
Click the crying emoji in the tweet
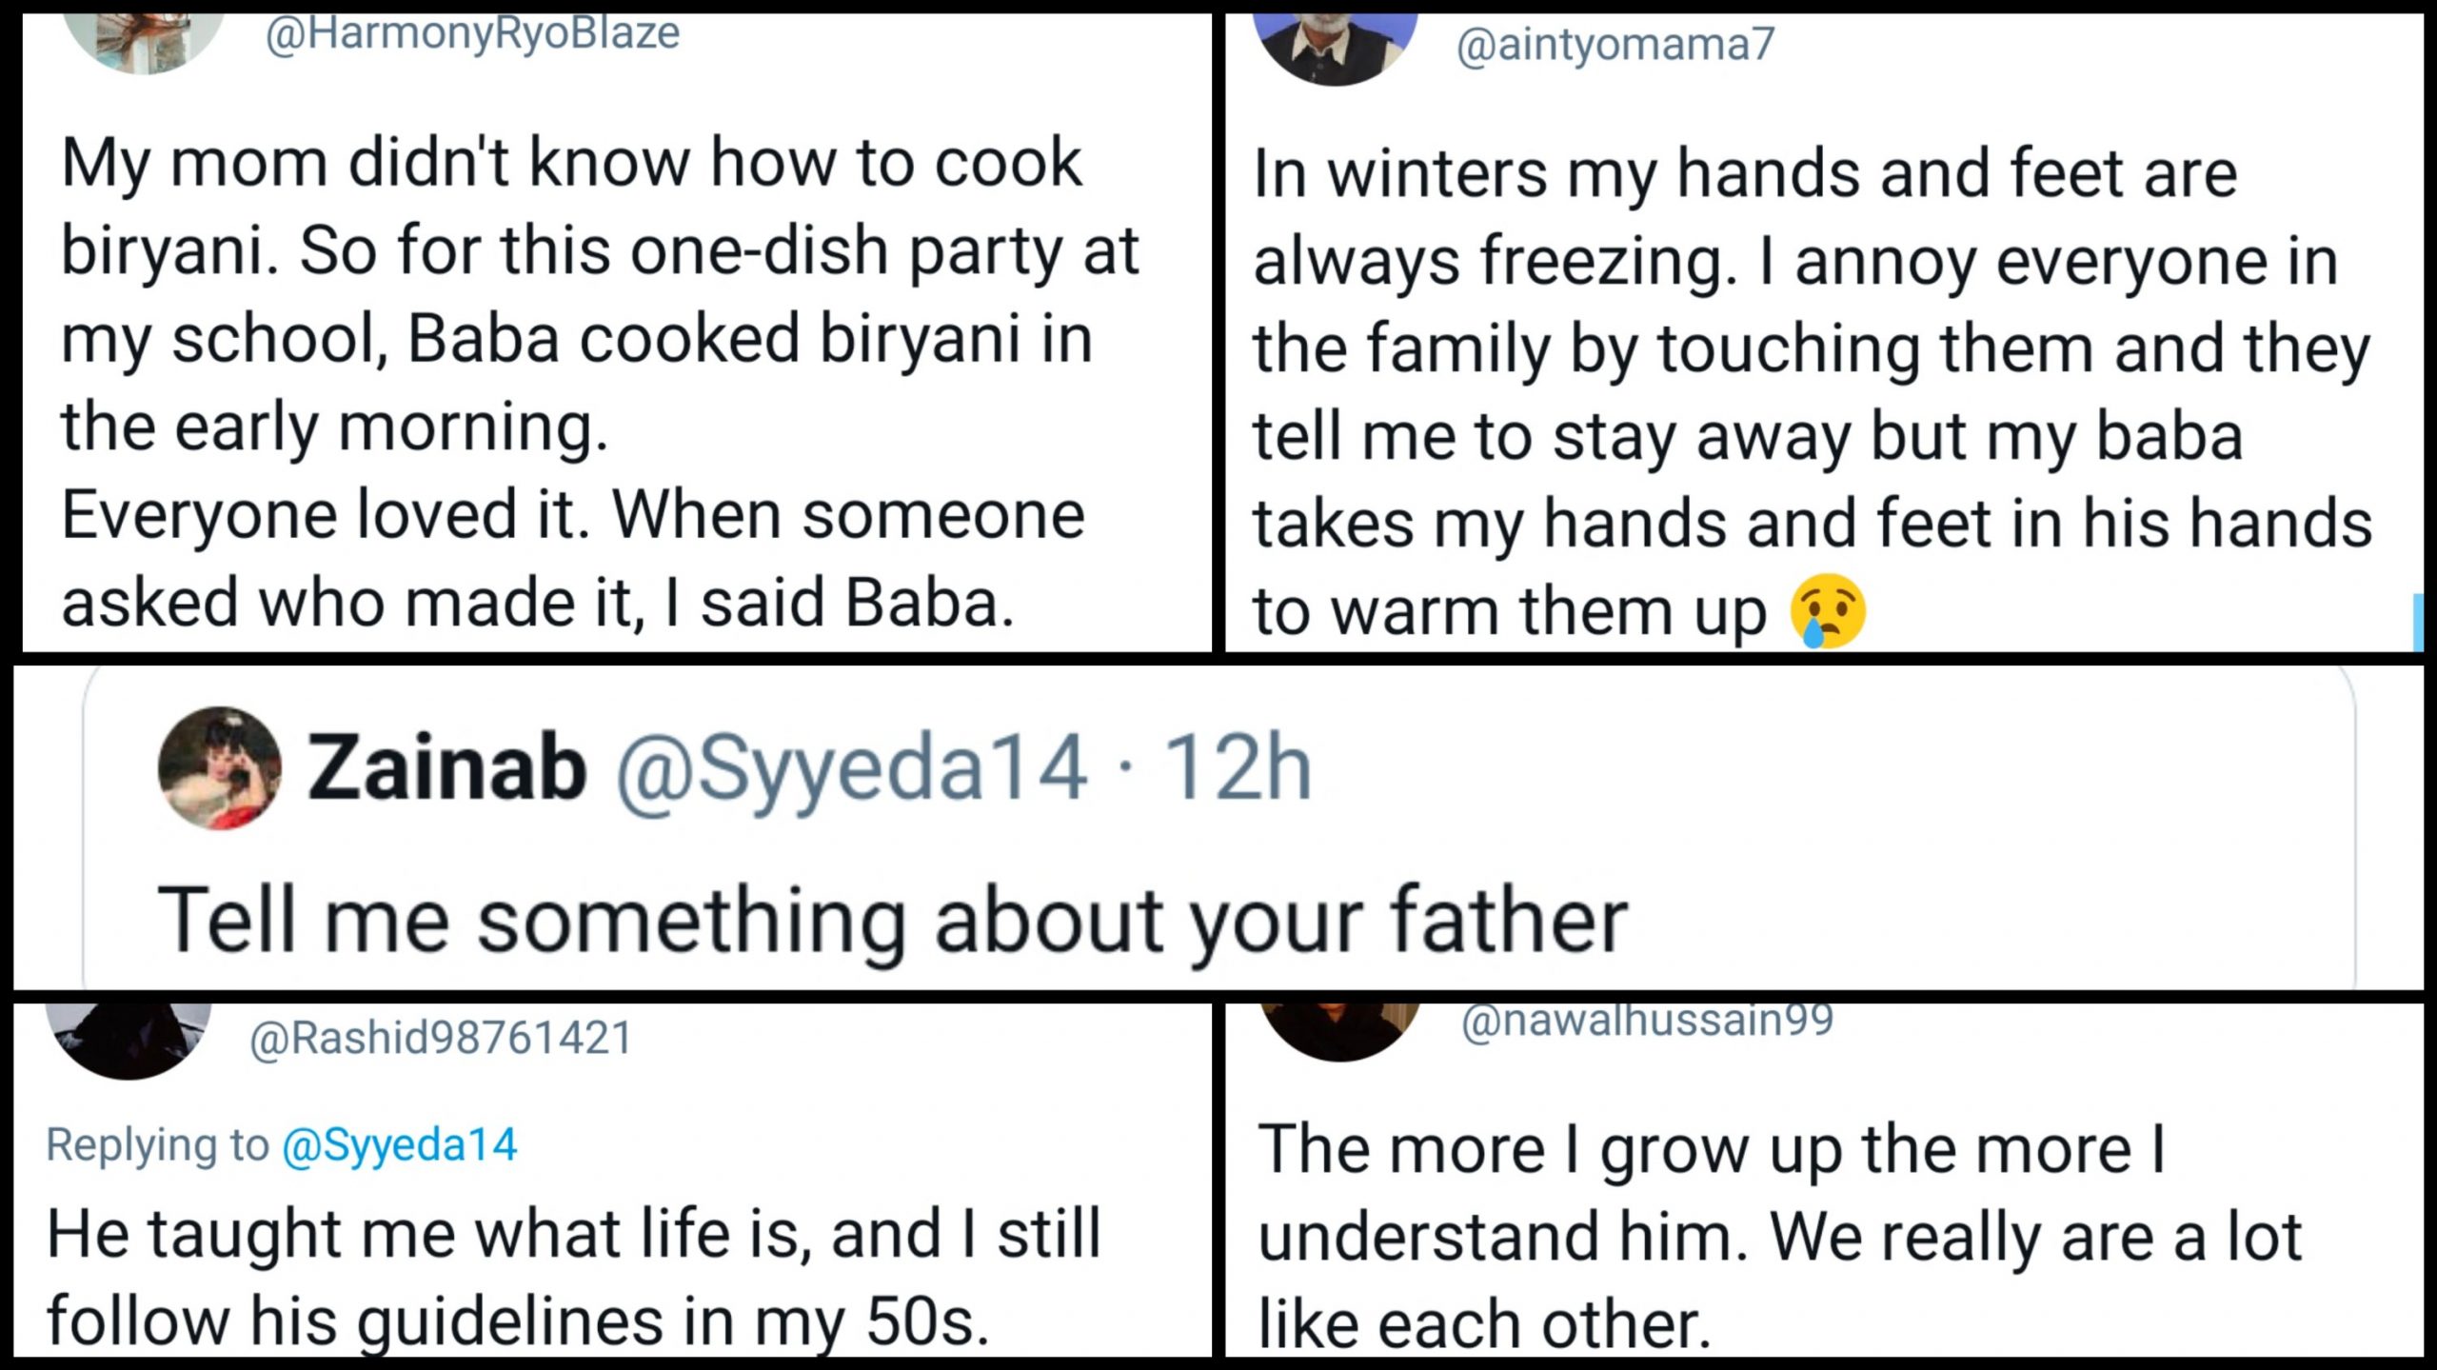tap(1828, 611)
